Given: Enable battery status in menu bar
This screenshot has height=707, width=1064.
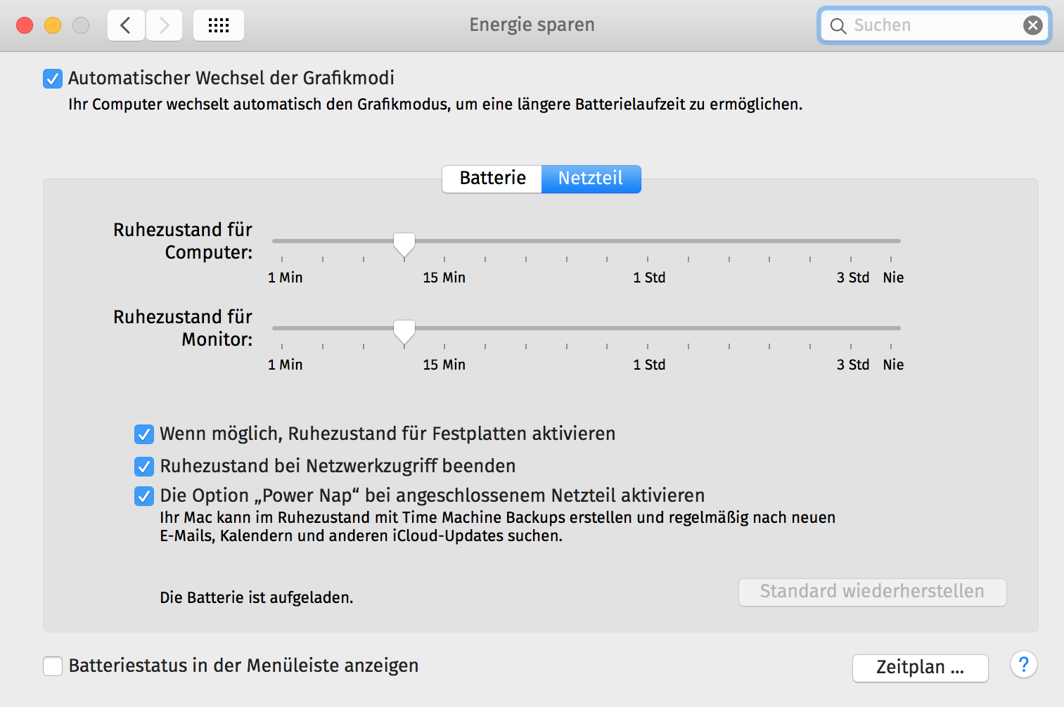Looking at the screenshot, I should point(53,666).
